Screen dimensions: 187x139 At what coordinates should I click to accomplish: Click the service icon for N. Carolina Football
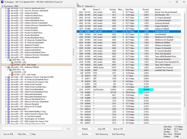[8, 117]
